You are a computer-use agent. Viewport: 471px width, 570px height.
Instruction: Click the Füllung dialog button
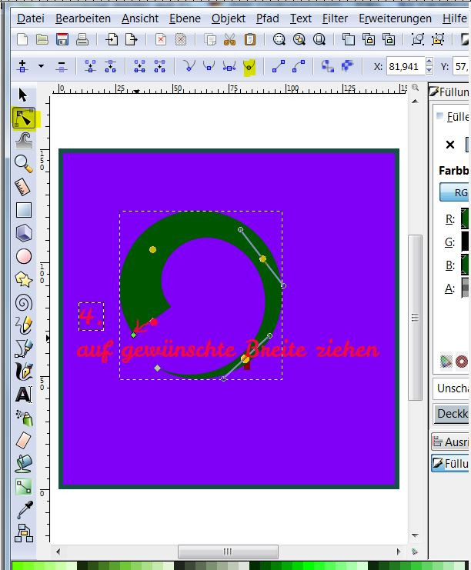click(x=451, y=464)
